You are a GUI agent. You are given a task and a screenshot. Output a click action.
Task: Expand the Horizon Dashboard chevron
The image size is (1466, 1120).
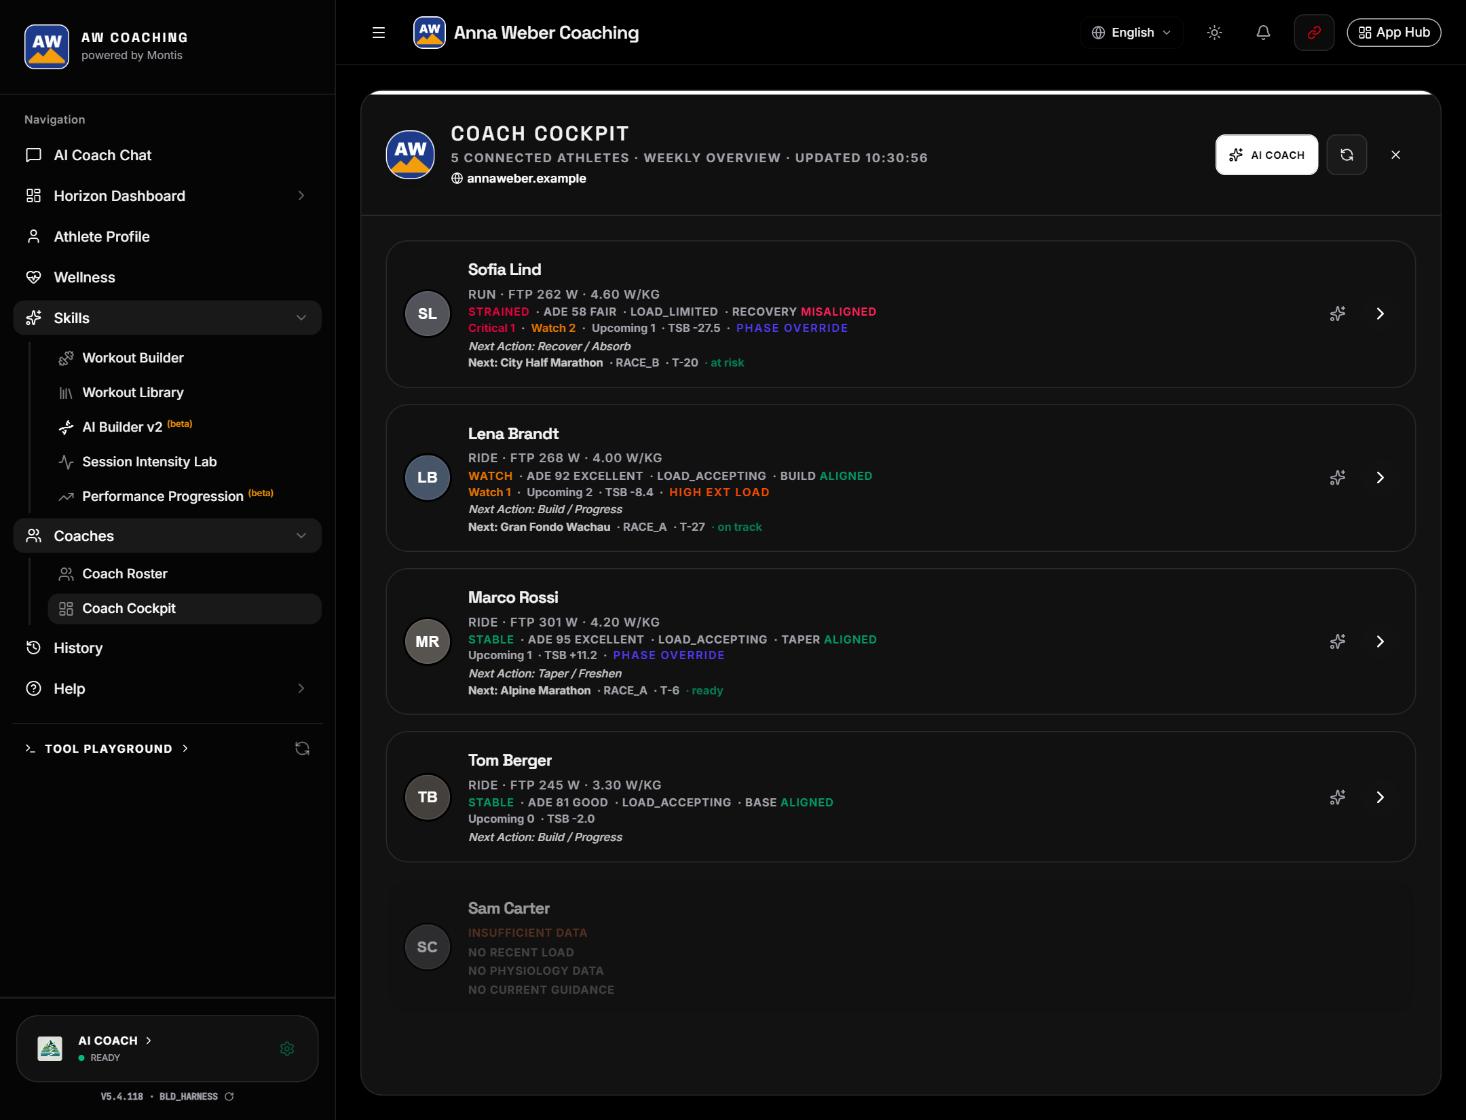(301, 196)
